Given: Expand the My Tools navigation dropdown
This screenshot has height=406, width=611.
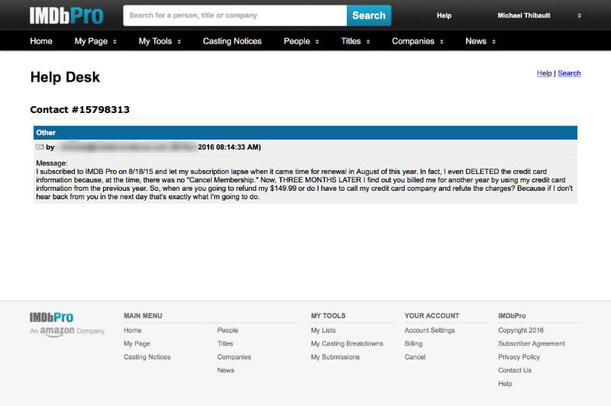Looking at the screenshot, I should (160, 41).
